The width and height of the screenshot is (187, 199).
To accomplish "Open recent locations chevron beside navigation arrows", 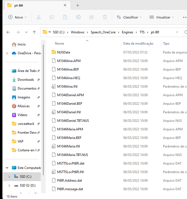I will point(26,32).
